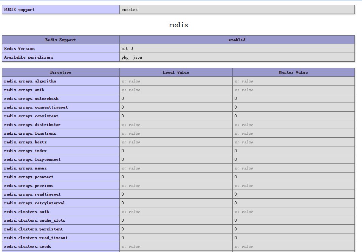Select the "redis.arrays.retryinterval" directive name
Screen dimensions: 362x252
pos(34,203)
